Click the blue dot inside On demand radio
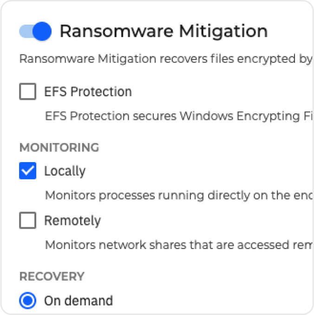 point(28,301)
